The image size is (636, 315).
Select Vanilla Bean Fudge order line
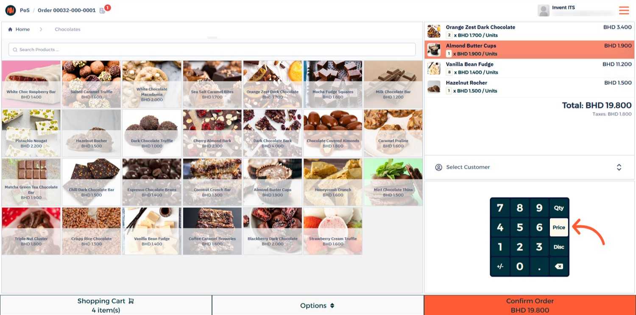tap(529, 68)
